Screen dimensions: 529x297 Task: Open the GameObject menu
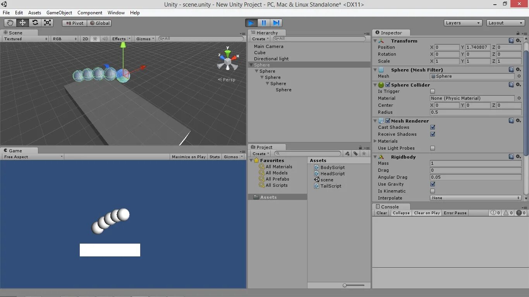[x=59, y=13]
